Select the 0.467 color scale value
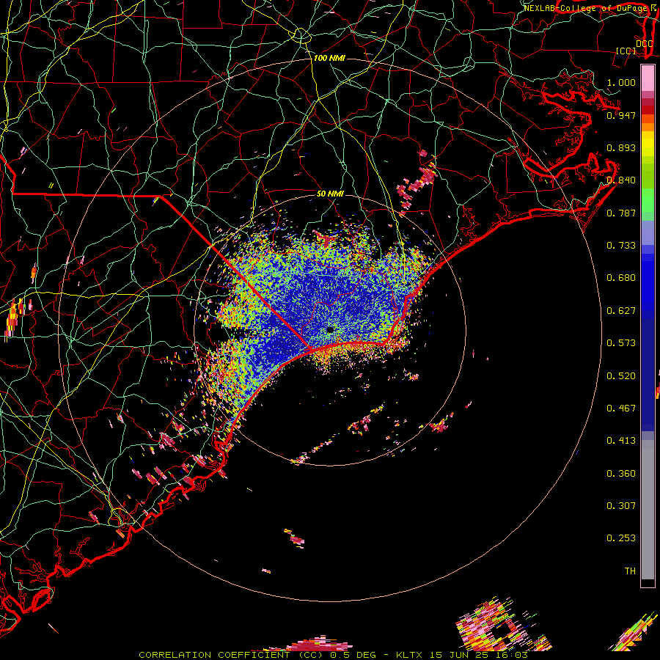 [x=621, y=408]
